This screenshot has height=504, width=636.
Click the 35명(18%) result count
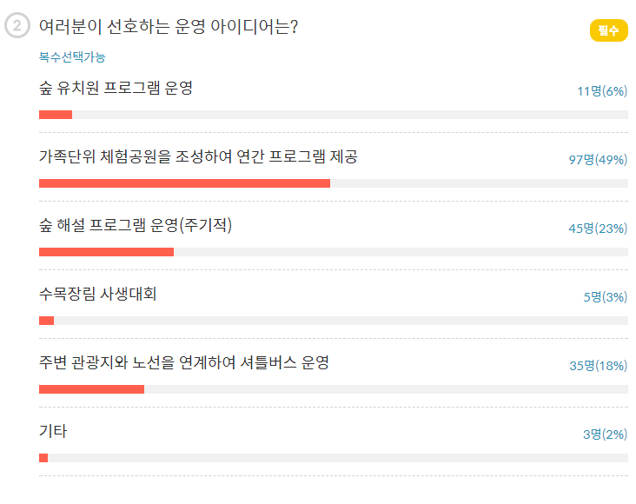click(598, 366)
